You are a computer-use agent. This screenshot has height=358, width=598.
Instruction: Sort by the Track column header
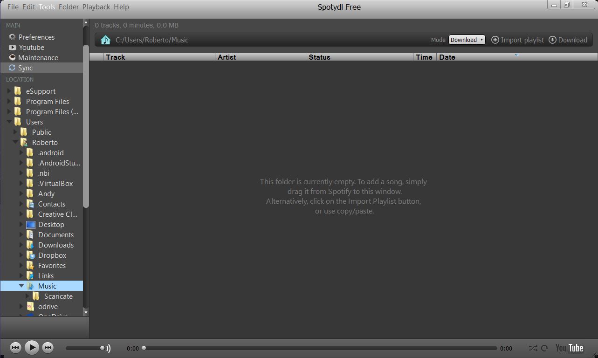pyautogui.click(x=159, y=57)
